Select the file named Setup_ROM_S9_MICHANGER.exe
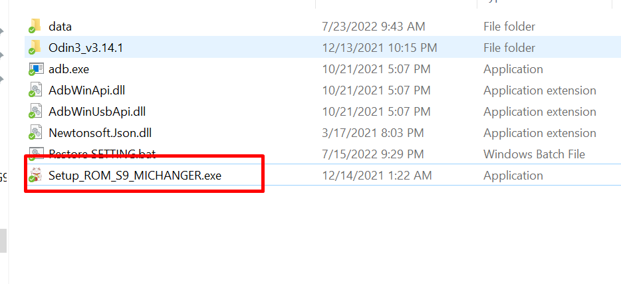 pos(135,176)
